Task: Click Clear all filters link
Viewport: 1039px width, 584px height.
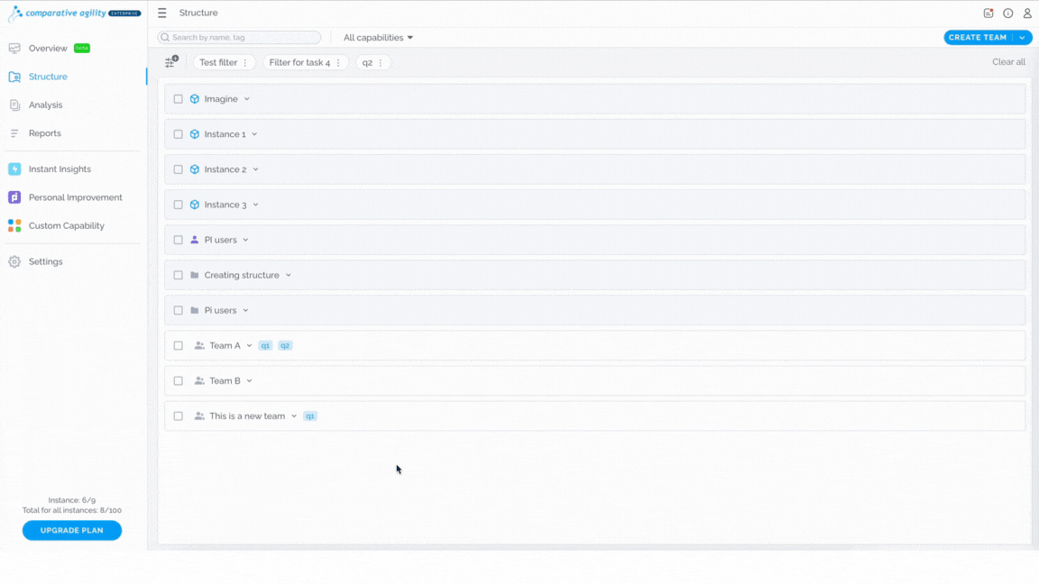Action: [x=1008, y=61]
